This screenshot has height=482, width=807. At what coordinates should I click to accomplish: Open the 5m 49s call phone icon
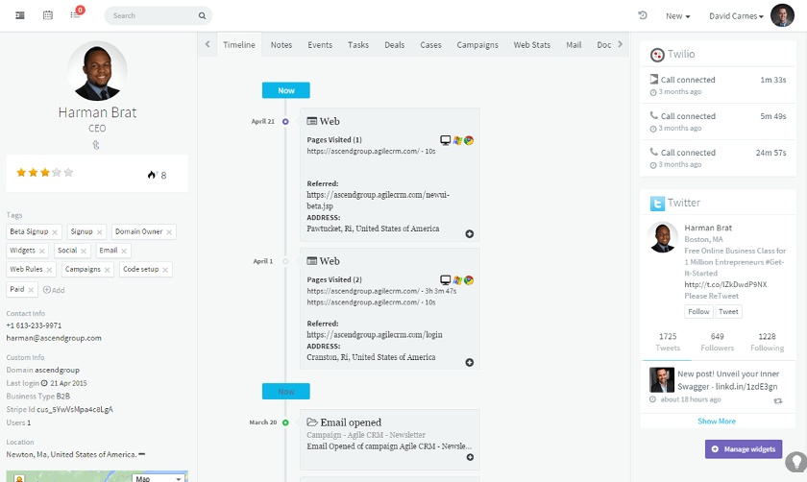(653, 116)
